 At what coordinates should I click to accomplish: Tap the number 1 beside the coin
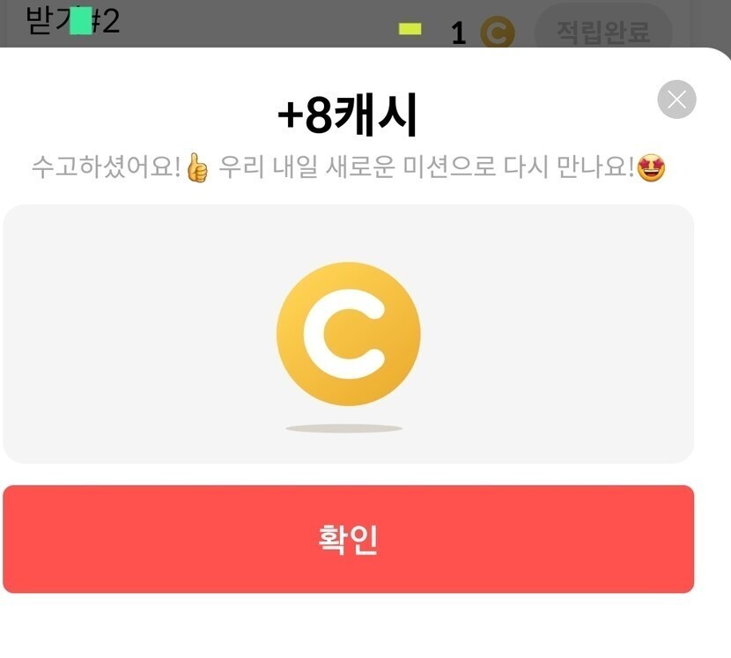459,33
